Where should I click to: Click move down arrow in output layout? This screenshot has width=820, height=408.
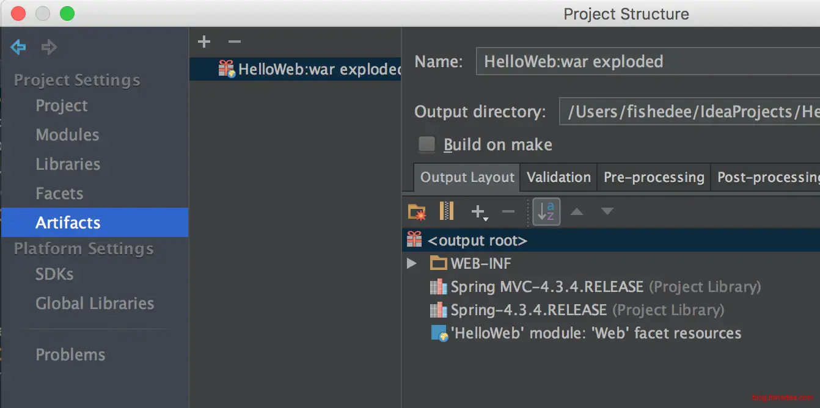click(607, 212)
